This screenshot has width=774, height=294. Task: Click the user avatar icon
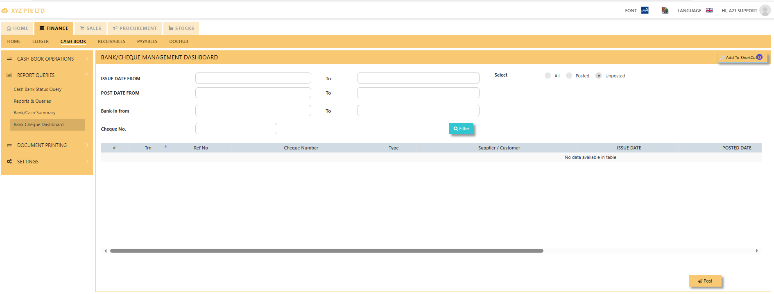click(x=765, y=10)
